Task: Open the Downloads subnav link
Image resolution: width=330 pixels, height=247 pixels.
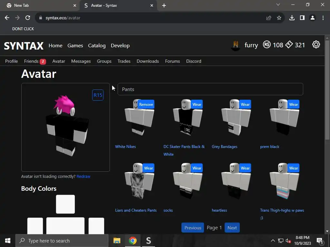Action: (x=148, y=61)
